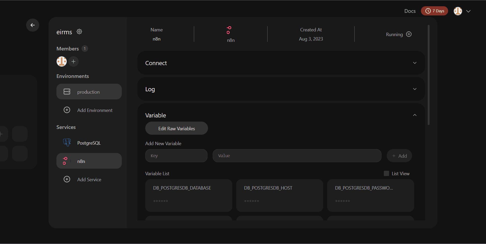Select the production environment
486x244 pixels.
[89, 92]
